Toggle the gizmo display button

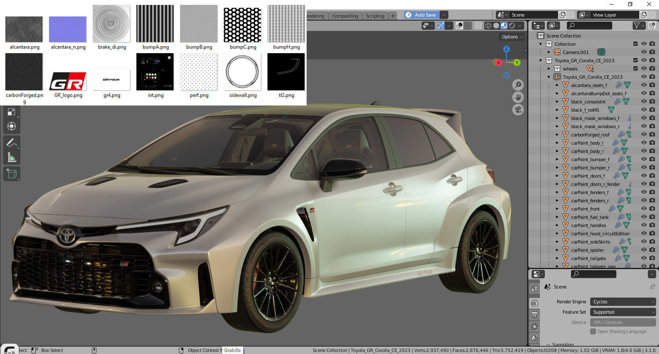pos(441,26)
